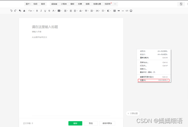
Task: Insert a poll via 投票
Action: tap(80, 4)
